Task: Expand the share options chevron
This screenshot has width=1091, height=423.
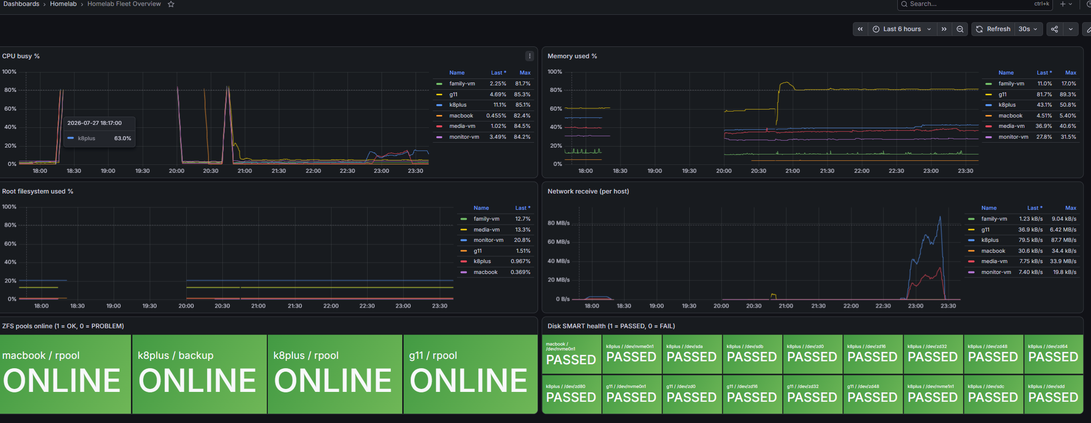Action: (x=1071, y=29)
